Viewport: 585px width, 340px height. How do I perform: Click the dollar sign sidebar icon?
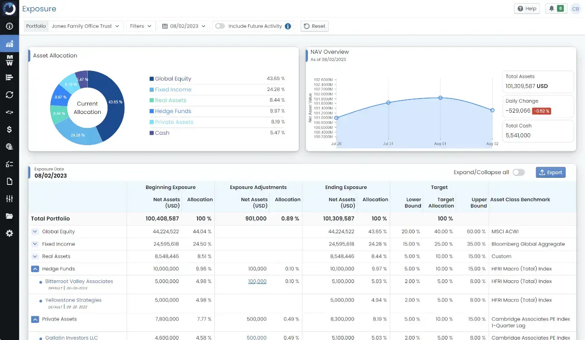click(9, 129)
